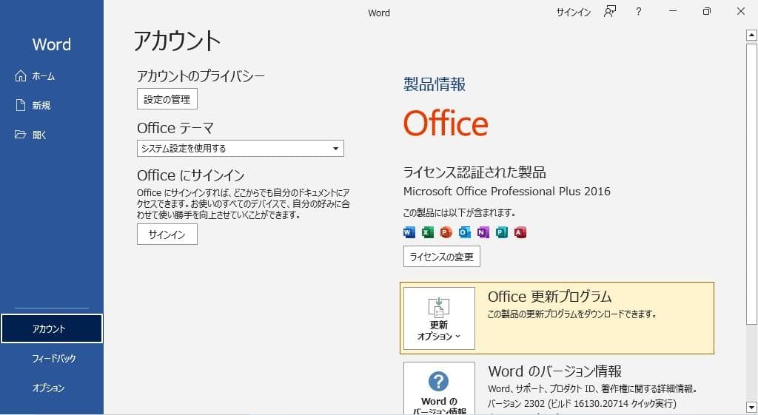
Task: Click 設定の管理 button
Action: [x=167, y=99]
